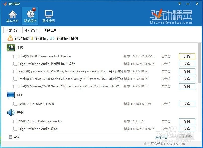203x148 pixels.
Task: Check High Definition Audio 设备 checkbox
Action: (x=15, y=129)
